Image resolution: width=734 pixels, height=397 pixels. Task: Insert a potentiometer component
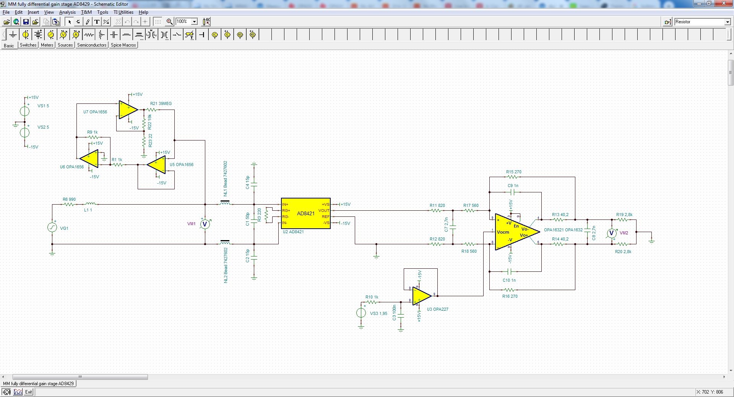point(101,35)
